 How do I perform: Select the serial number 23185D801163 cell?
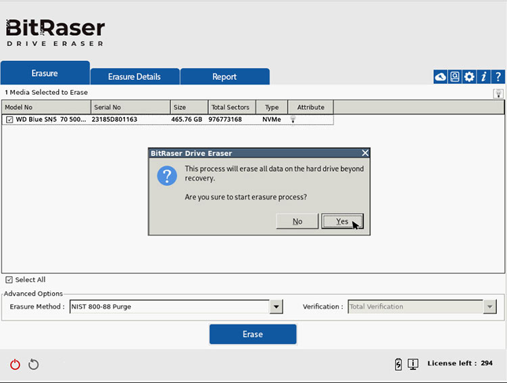[x=114, y=120]
